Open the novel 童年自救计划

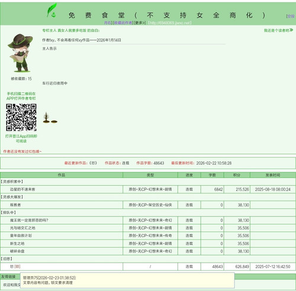pos(21,235)
